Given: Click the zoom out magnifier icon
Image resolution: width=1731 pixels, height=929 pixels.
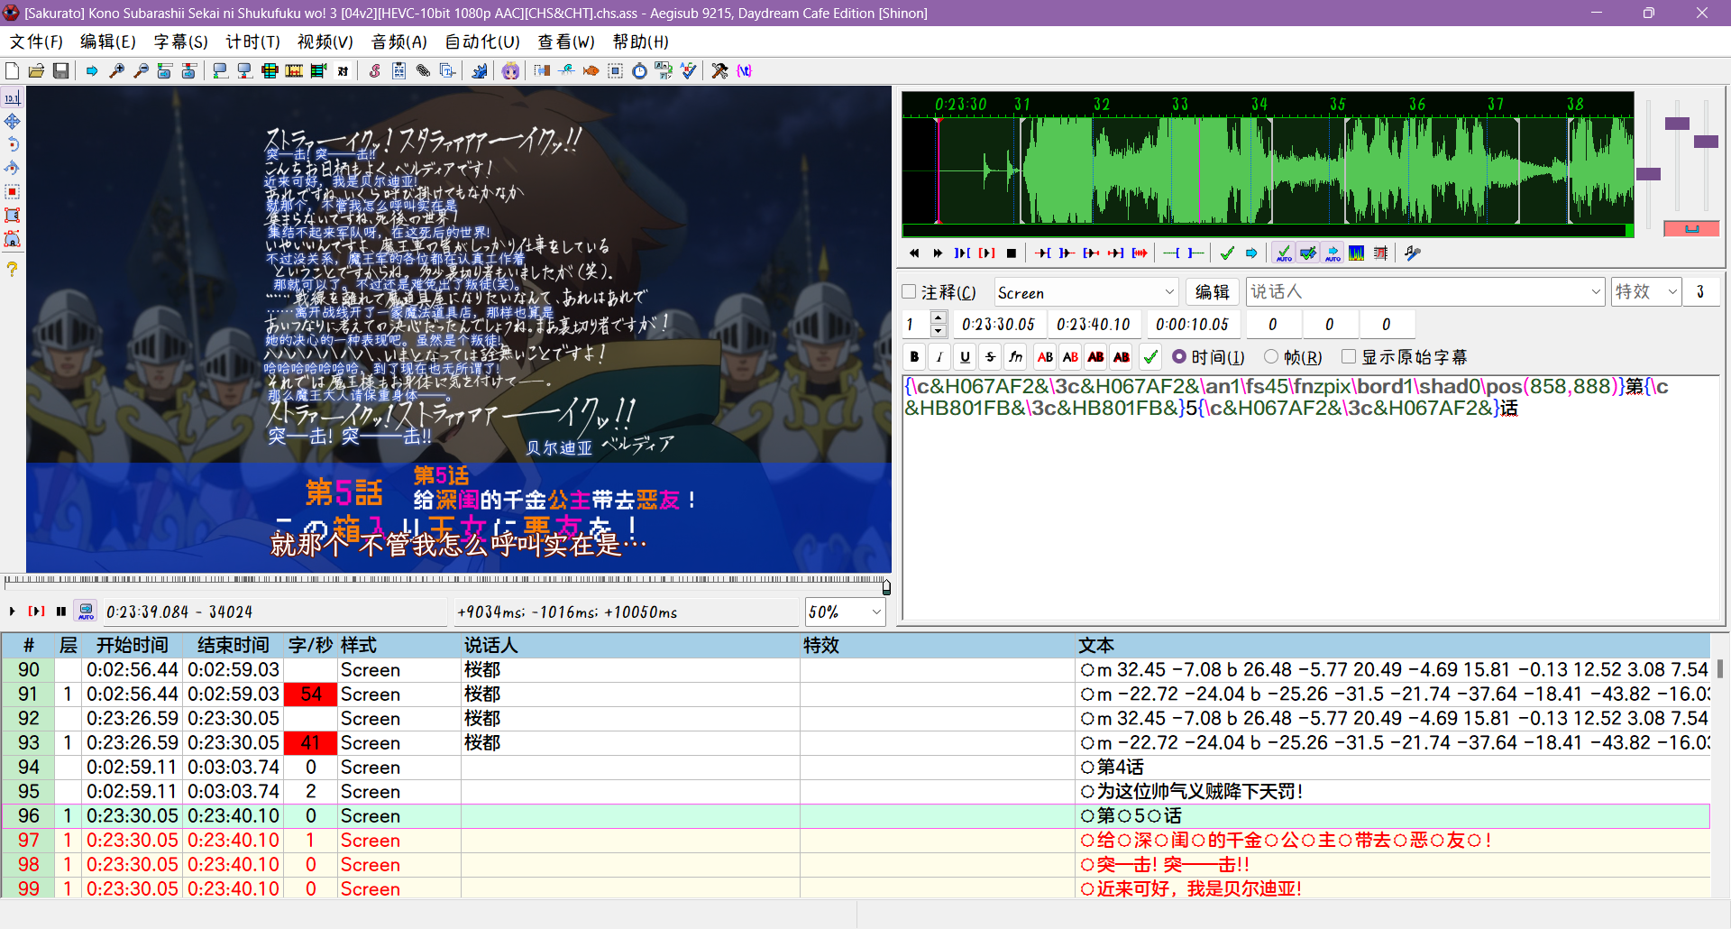Looking at the screenshot, I should point(141,71).
